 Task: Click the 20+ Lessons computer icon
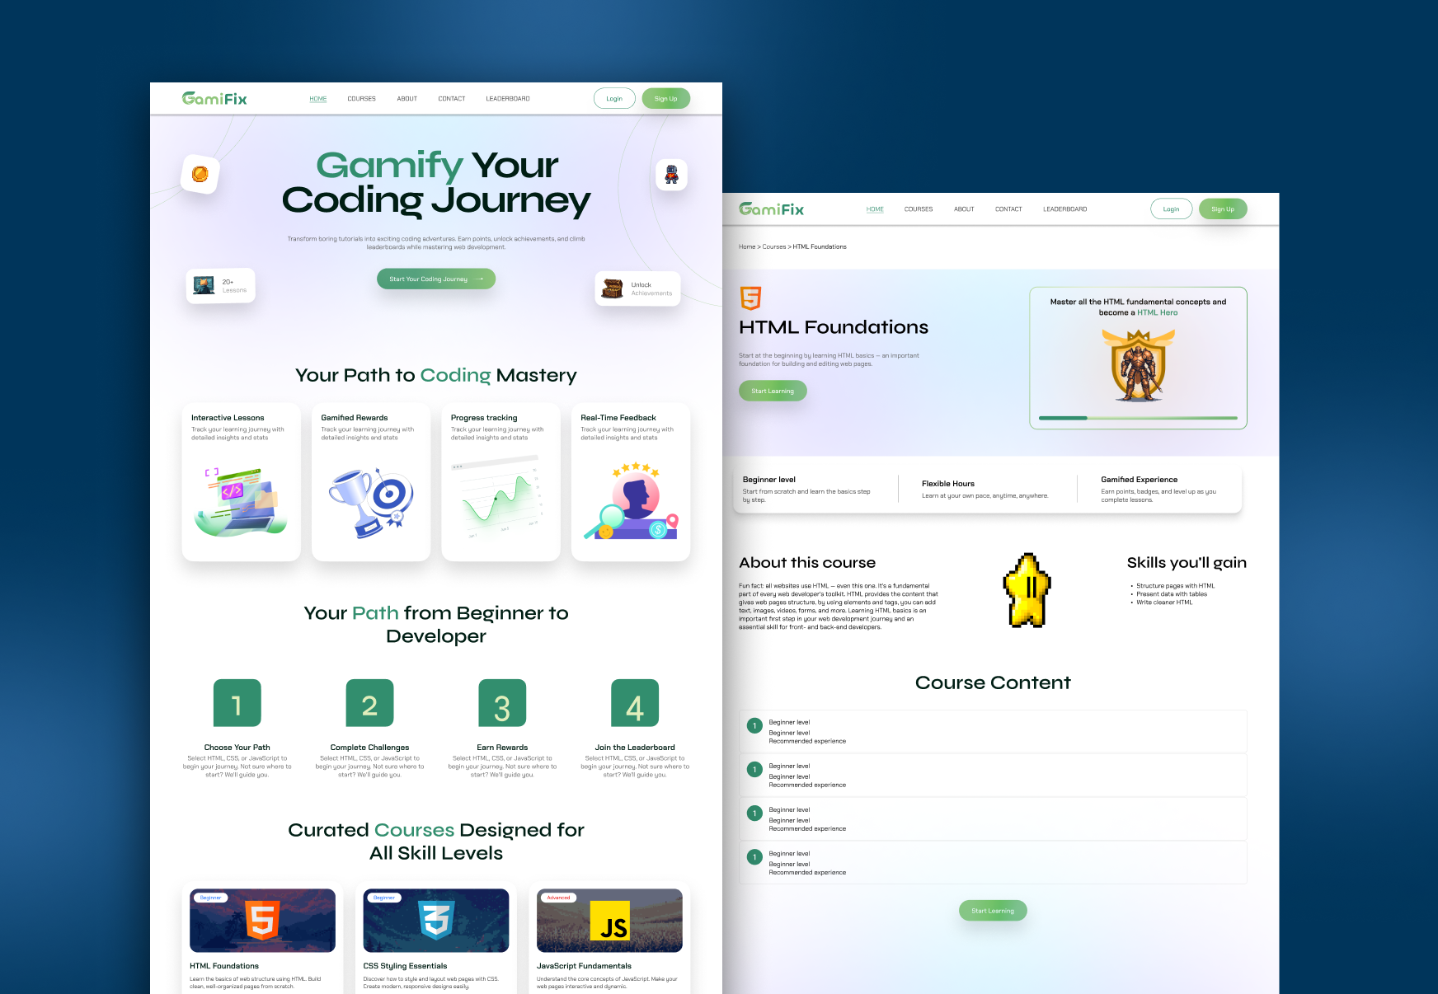[204, 286]
